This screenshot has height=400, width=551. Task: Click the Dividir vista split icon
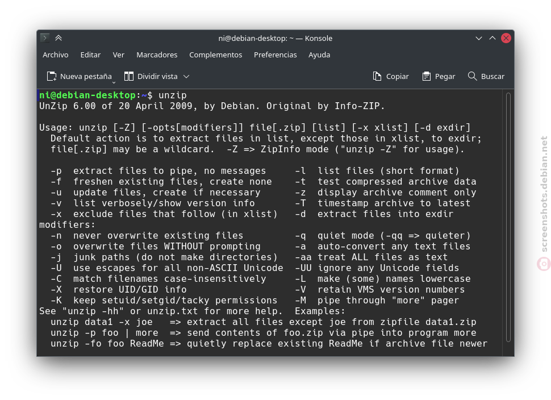click(129, 76)
